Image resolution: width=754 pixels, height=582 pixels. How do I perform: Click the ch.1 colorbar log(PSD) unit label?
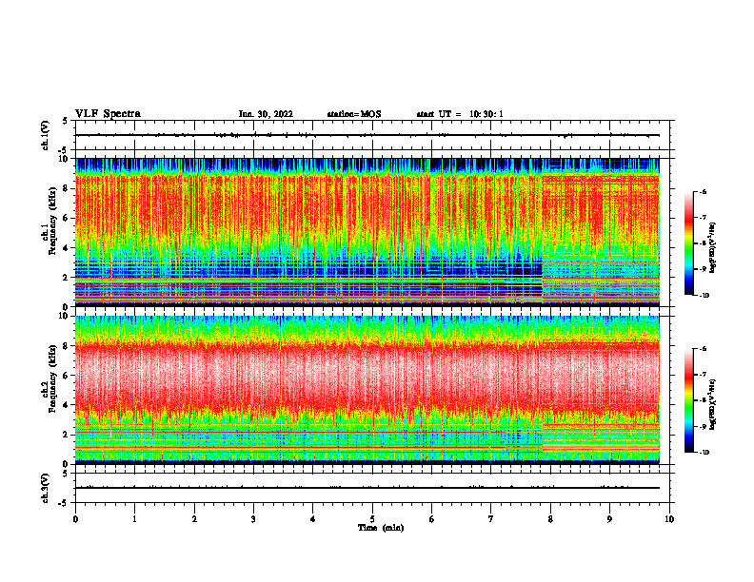click(x=713, y=248)
